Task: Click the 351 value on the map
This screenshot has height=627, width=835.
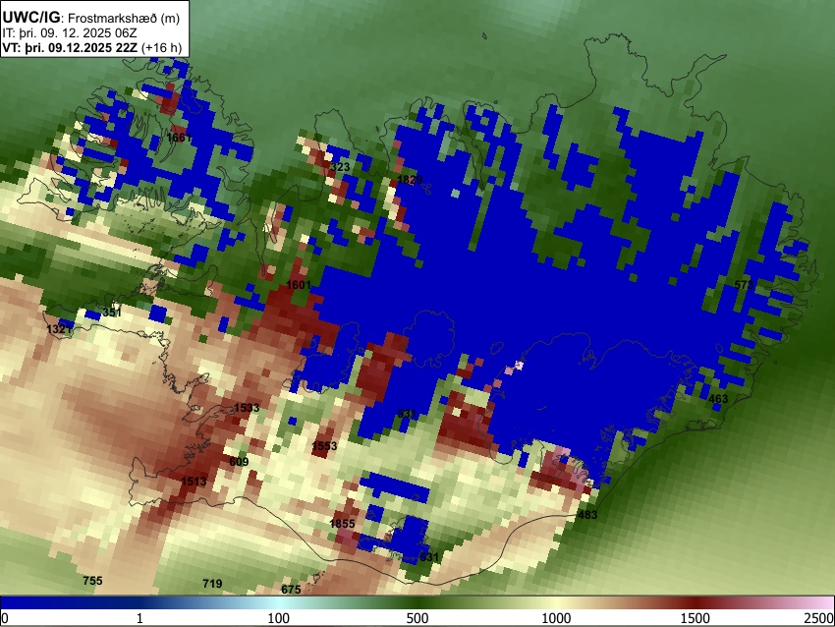Action: click(x=112, y=313)
